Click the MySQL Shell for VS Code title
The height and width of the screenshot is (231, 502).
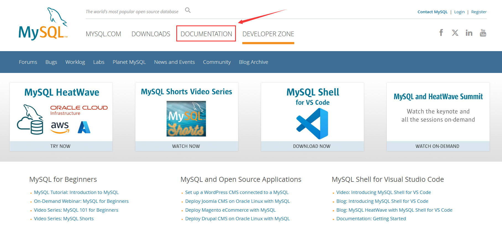coord(313,96)
